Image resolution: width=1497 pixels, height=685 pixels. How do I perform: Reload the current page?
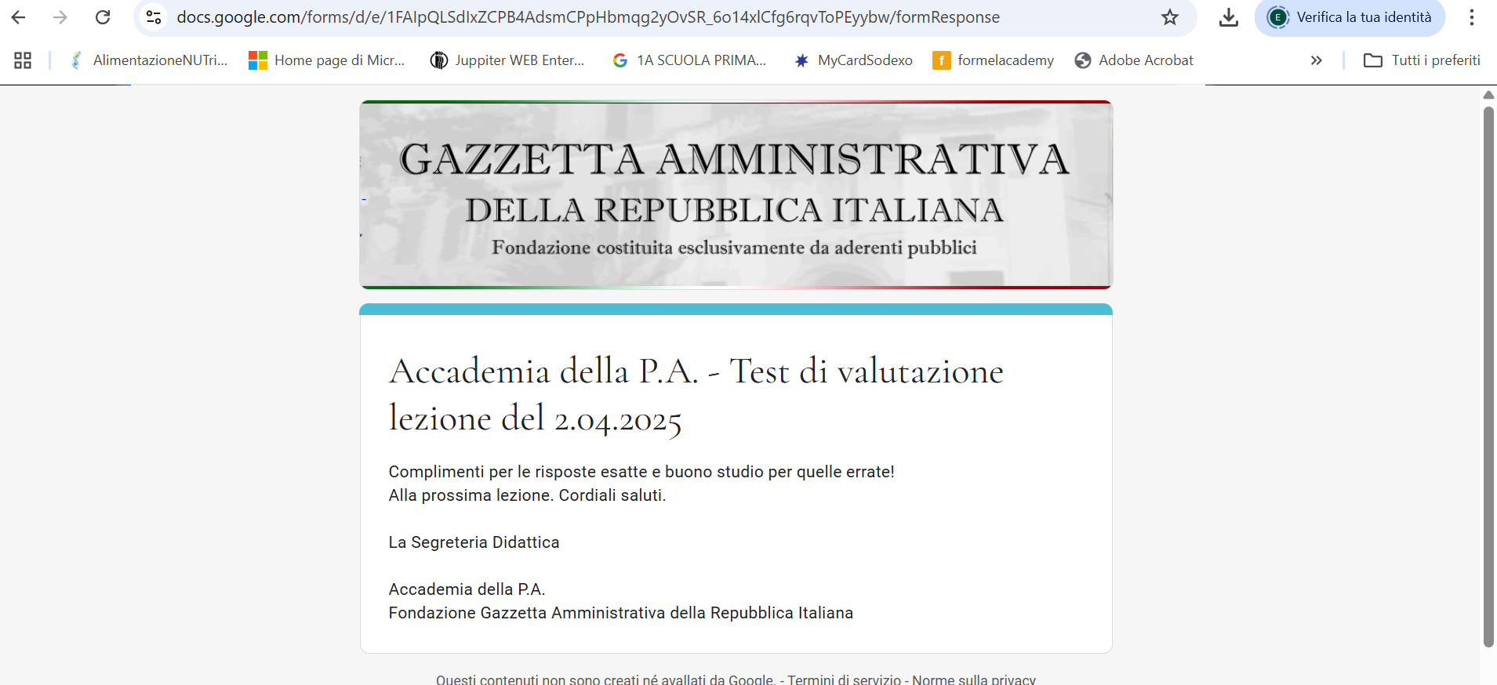(103, 17)
